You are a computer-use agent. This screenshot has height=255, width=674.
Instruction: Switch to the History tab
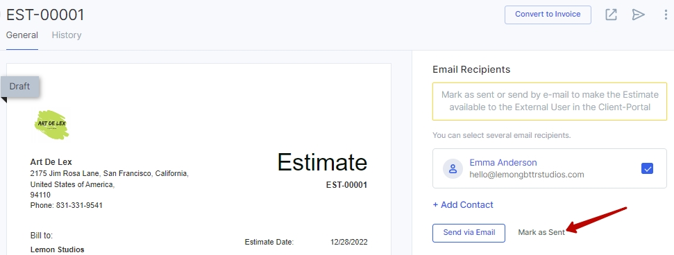(67, 35)
